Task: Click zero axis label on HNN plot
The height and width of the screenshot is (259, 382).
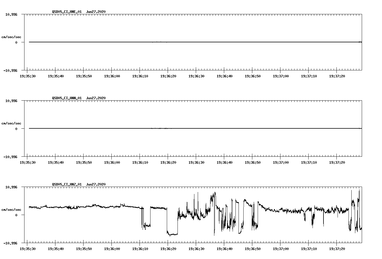Action: tap(16, 129)
